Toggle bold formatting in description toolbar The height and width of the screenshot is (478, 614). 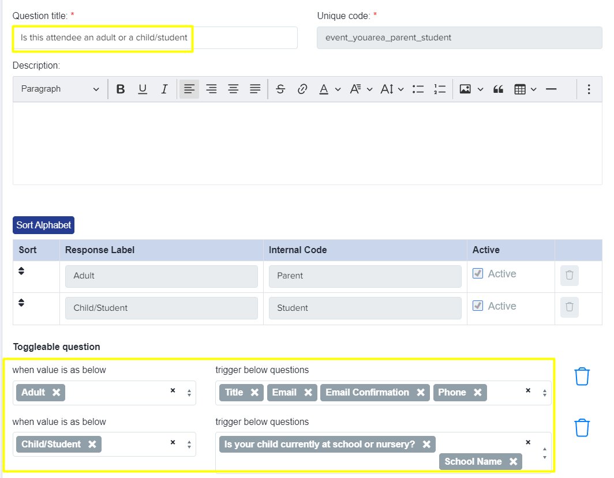point(121,89)
